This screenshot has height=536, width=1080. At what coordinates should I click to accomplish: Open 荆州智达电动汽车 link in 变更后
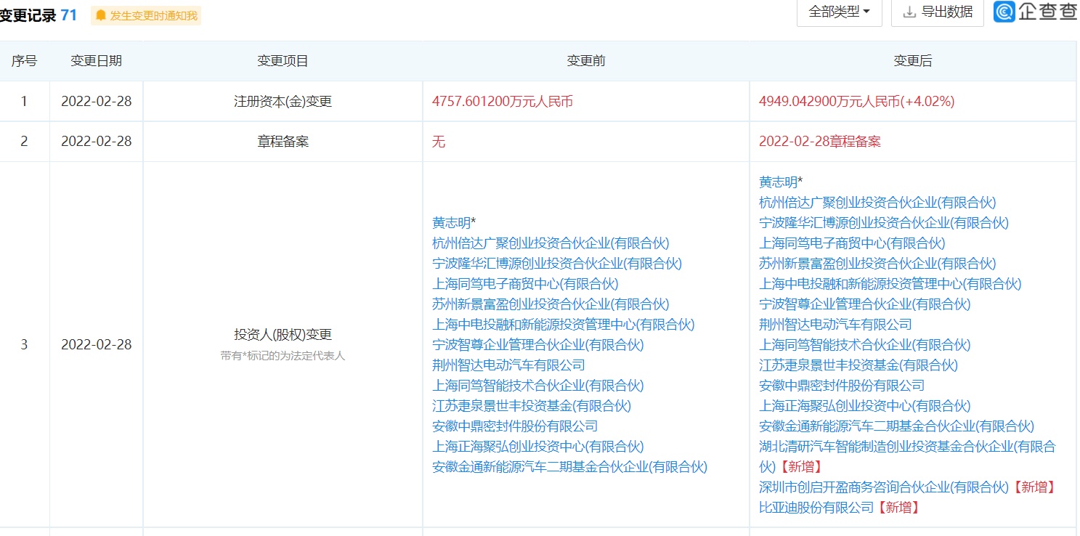[x=835, y=325]
